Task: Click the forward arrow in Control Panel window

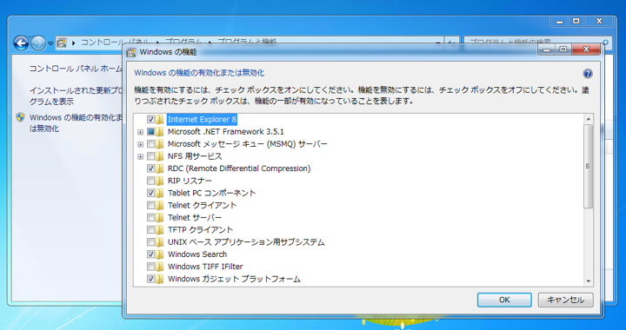Action: [x=38, y=43]
